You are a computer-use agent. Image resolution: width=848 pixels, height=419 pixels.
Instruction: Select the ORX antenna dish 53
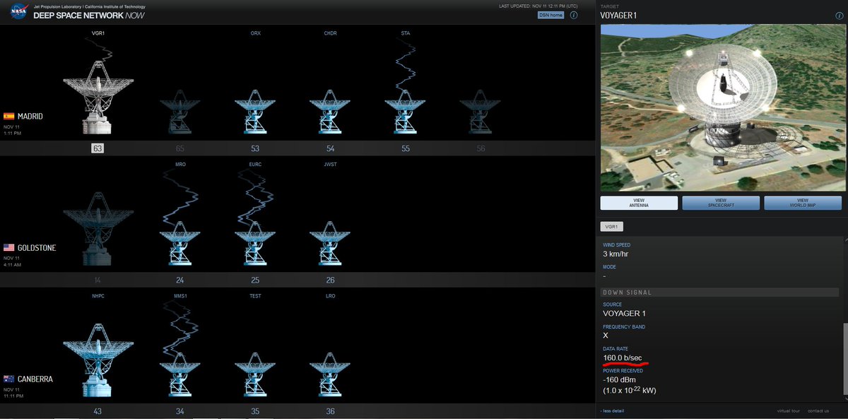coord(254,112)
